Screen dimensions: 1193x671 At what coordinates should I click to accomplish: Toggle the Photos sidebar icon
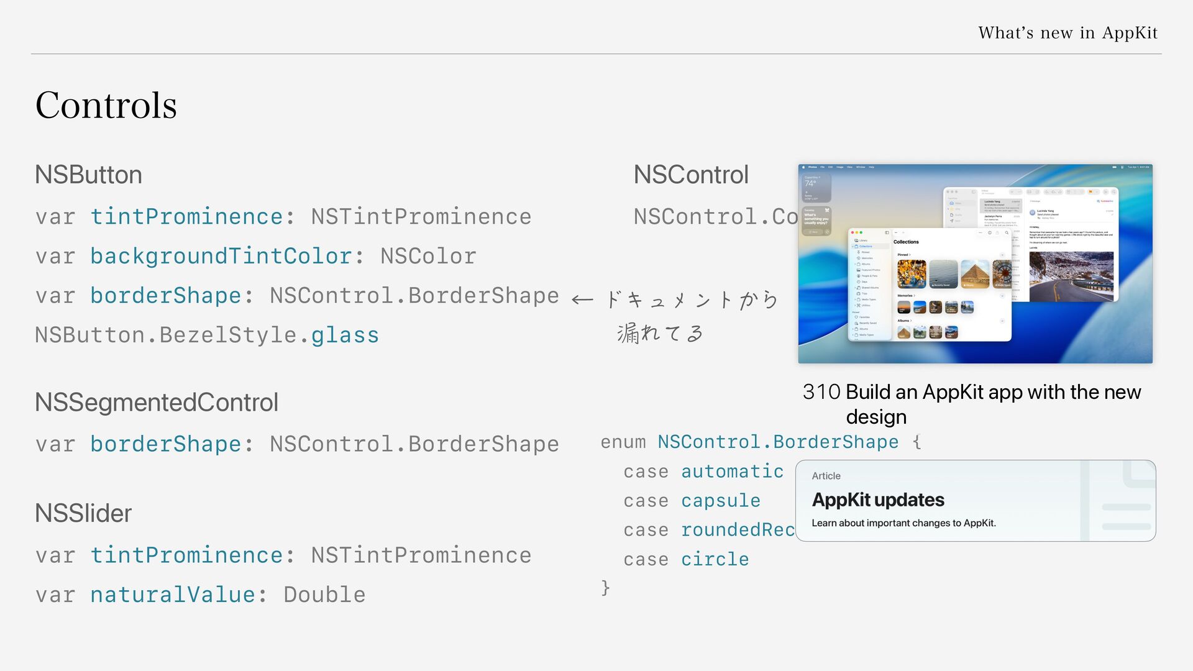[x=887, y=232]
